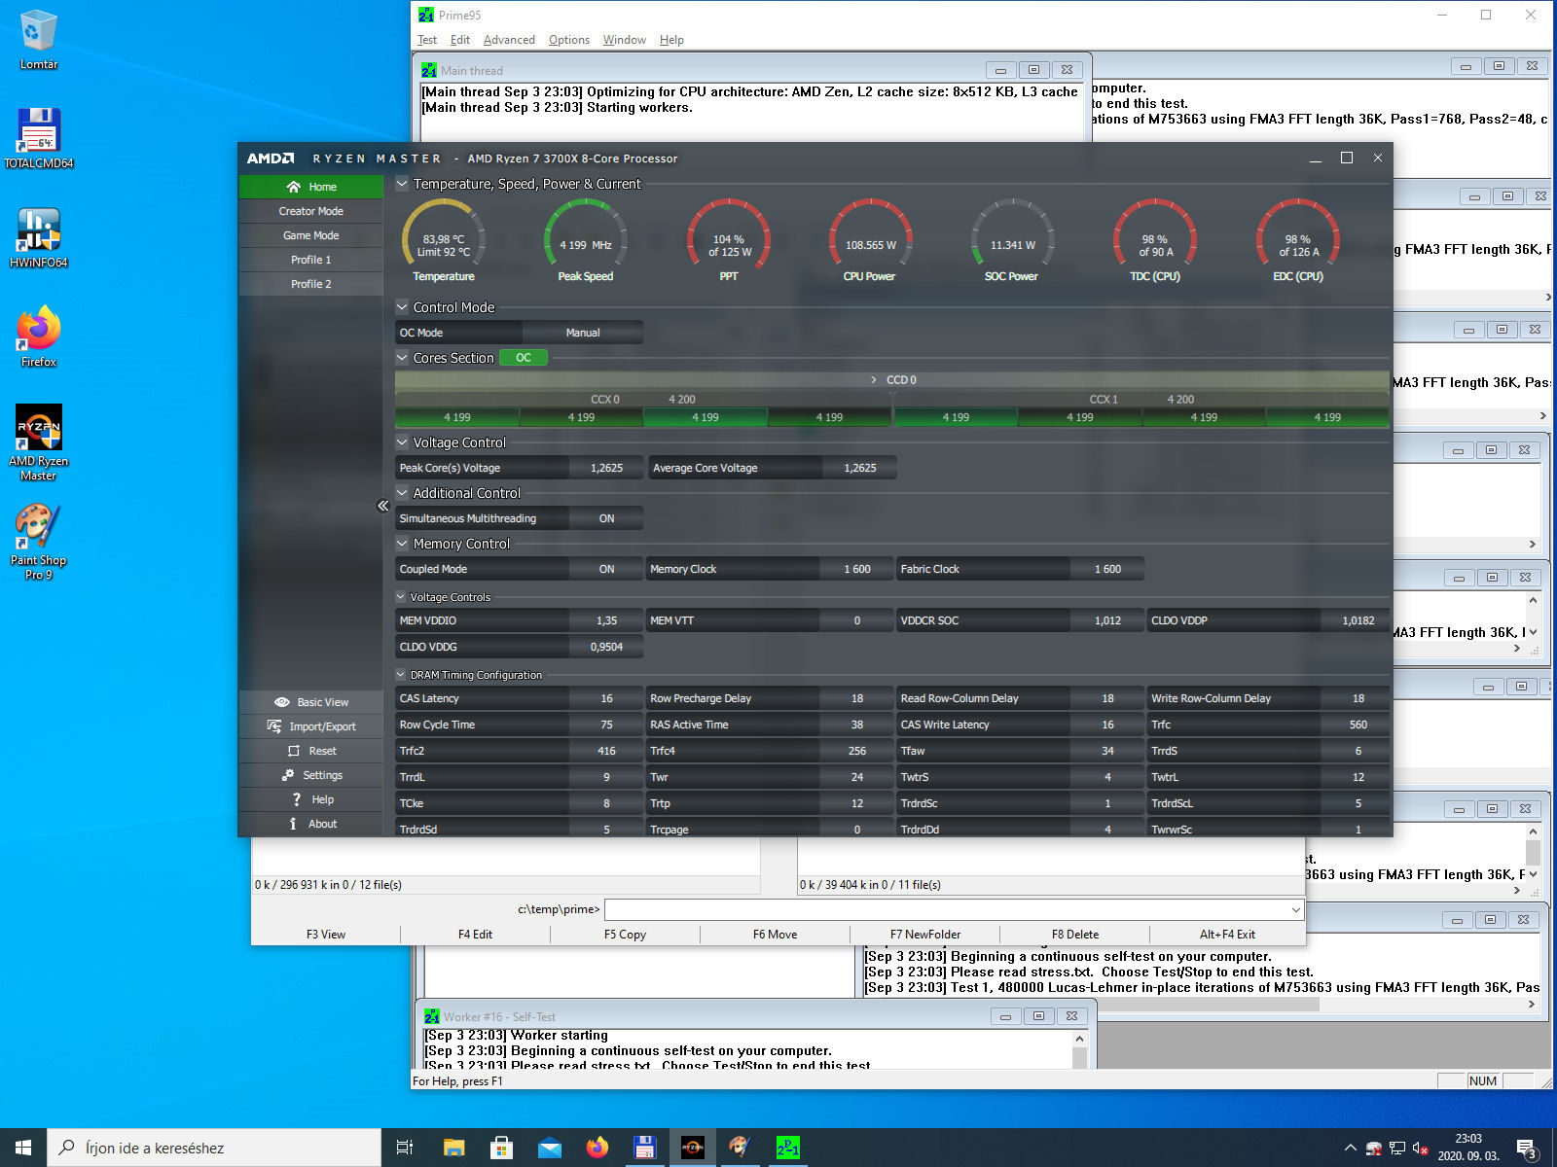This screenshot has height=1167, width=1557.
Task: Open the Options menu in Prime95
Action: point(569,40)
